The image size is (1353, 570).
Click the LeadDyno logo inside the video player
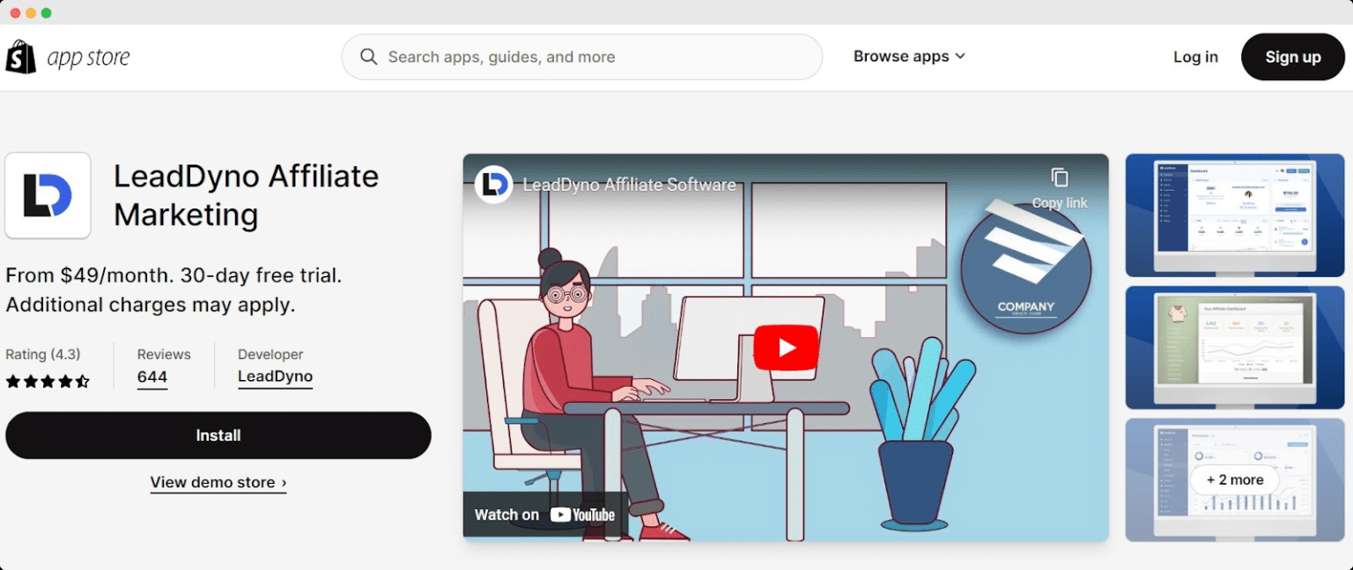click(x=493, y=185)
